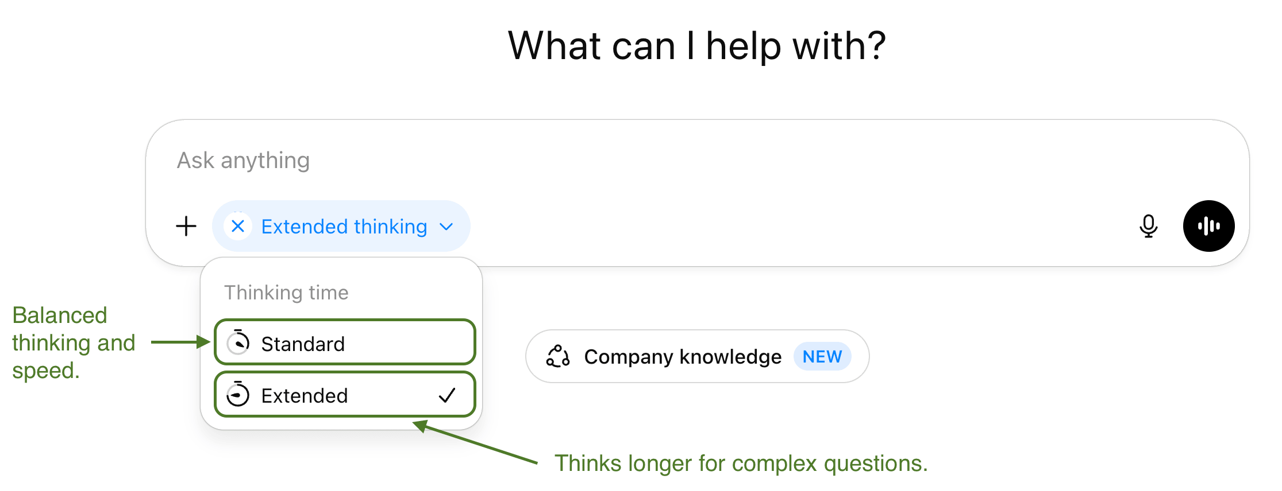Click the Thinking time menu header
This screenshot has width=1282, height=491.
coord(286,293)
